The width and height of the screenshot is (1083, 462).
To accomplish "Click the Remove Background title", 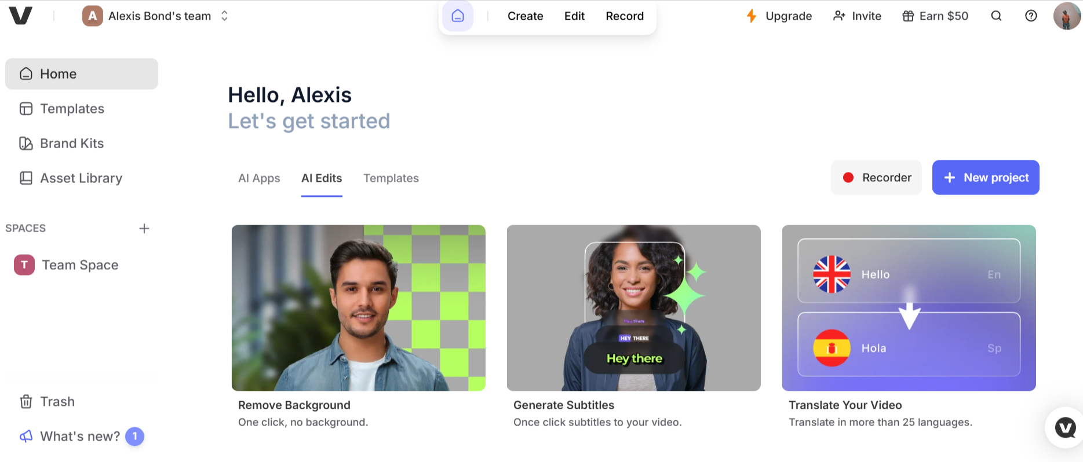I will coord(294,405).
